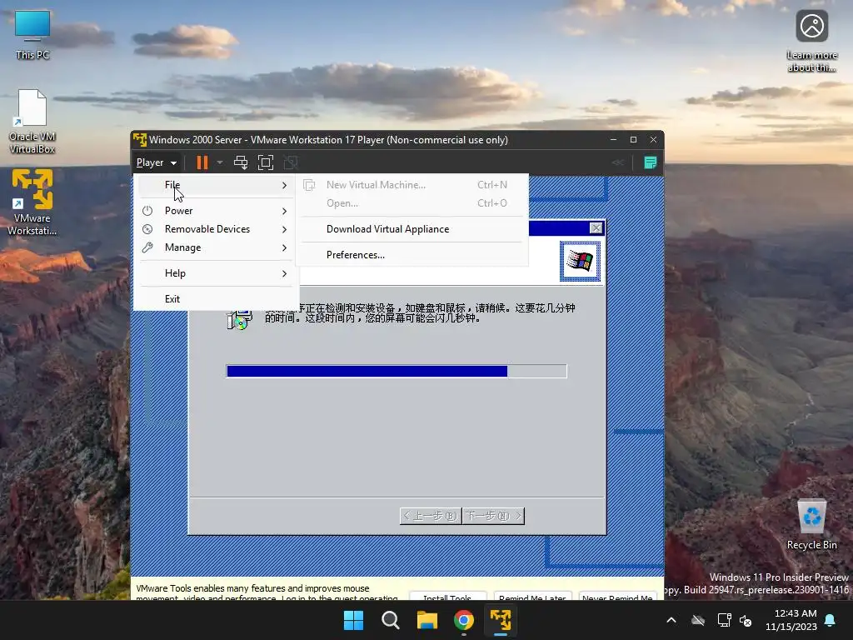This screenshot has width=853, height=640.
Task: Open the notifications bell icon
Action: pyautogui.click(x=831, y=620)
